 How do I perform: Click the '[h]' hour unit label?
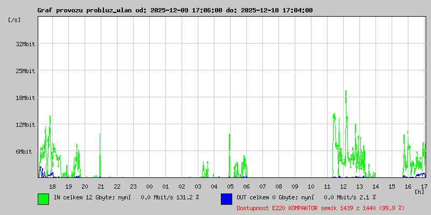(420, 192)
